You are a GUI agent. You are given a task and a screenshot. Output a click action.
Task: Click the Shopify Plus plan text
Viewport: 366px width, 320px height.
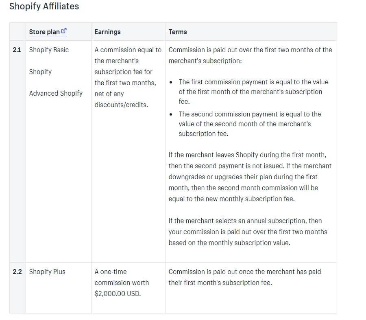pyautogui.click(x=47, y=272)
